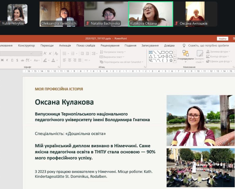Toggle strikethrough ab button
This screenshot has height=189, width=235.
coord(22,60)
